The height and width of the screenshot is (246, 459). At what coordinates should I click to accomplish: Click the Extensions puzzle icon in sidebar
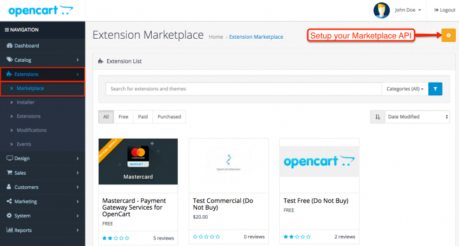pos(10,74)
